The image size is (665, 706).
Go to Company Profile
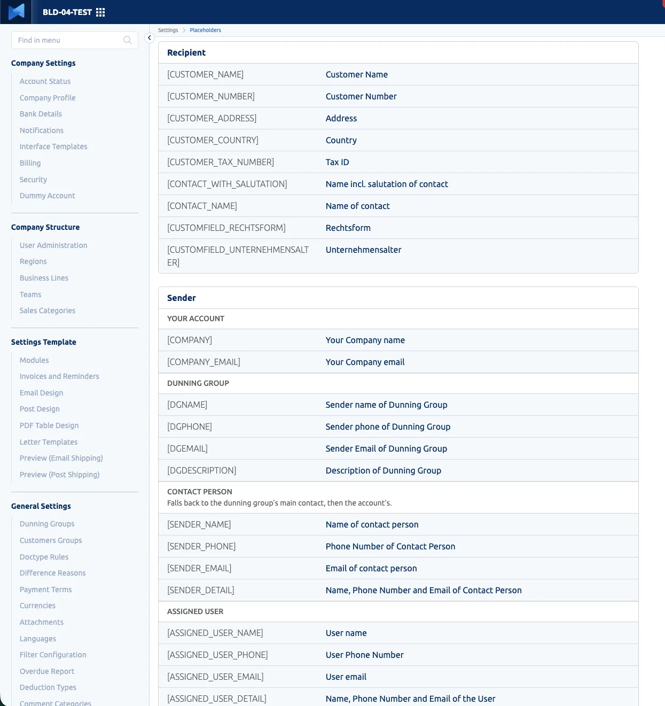(x=48, y=98)
